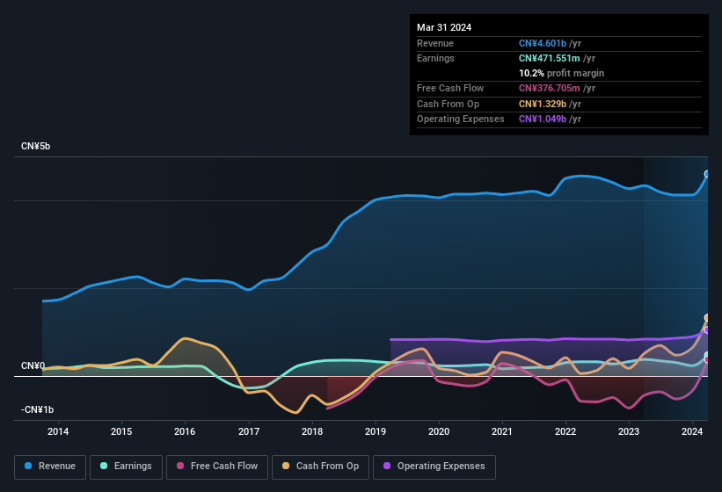
Task: Click the CN¥5b y-axis label
Action: (x=35, y=146)
